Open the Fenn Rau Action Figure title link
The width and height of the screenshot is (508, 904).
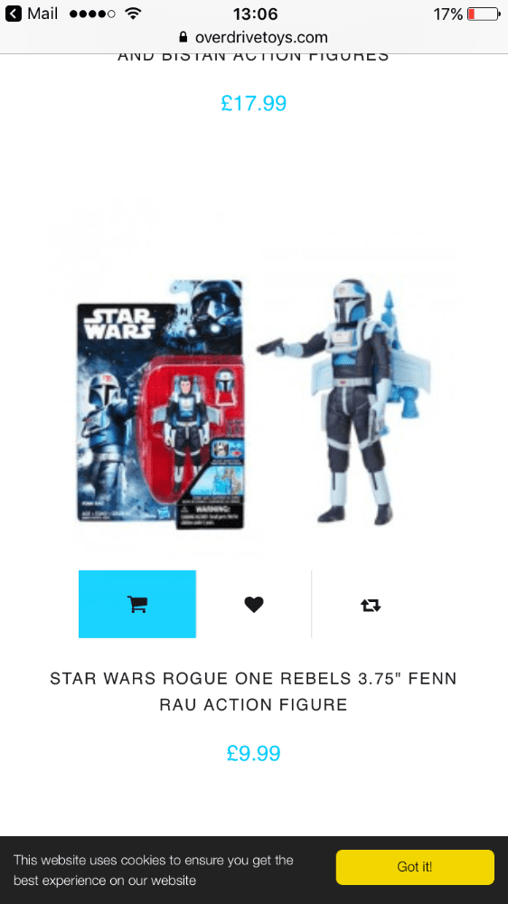click(x=254, y=692)
